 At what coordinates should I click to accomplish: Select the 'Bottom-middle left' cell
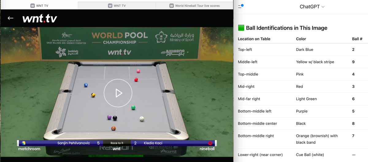(255, 111)
